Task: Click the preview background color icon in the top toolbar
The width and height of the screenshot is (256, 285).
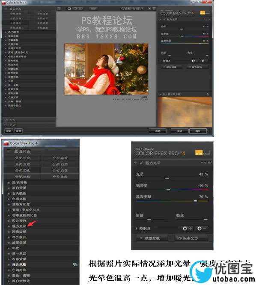Action: [x=149, y=9]
